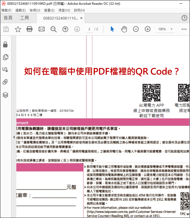Add the file to starred favorites
190x218 pixels.
pos(18,29)
